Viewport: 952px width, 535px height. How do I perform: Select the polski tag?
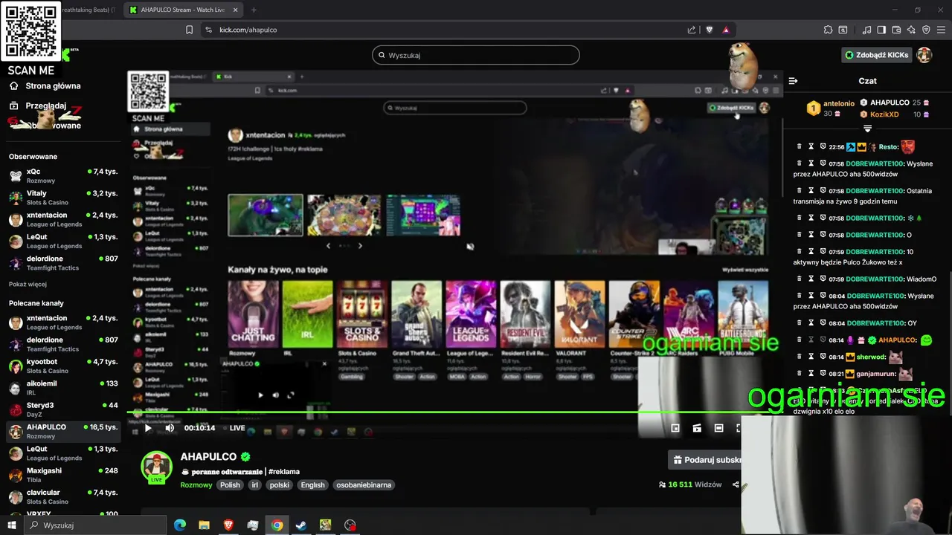pos(280,484)
